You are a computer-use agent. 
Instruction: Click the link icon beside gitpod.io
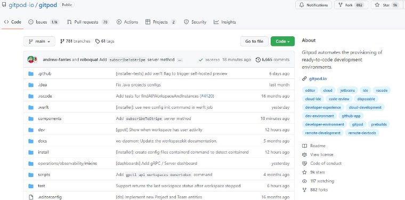[304, 79]
